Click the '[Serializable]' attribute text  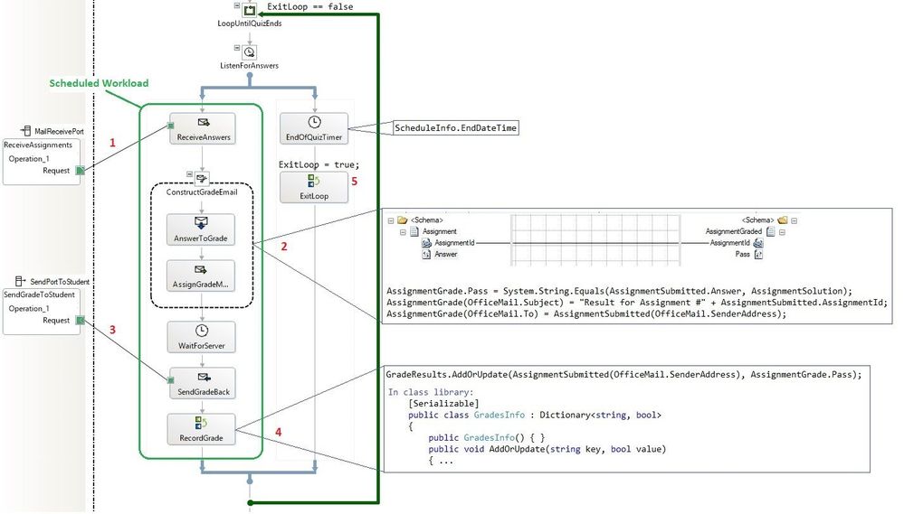coord(444,404)
